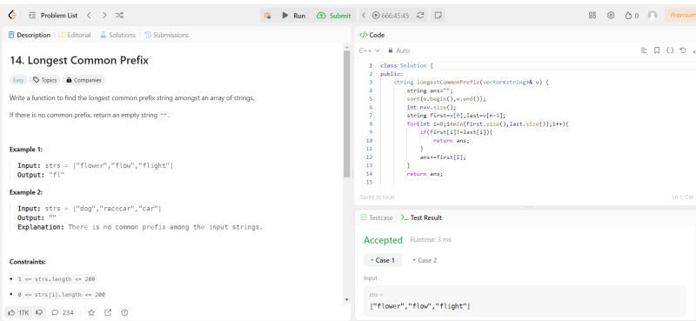Toggle the Auto lock setting
696x321 pixels.
point(398,50)
